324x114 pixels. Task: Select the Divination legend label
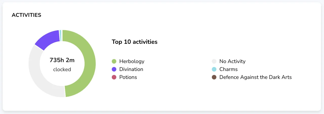coord(131,69)
